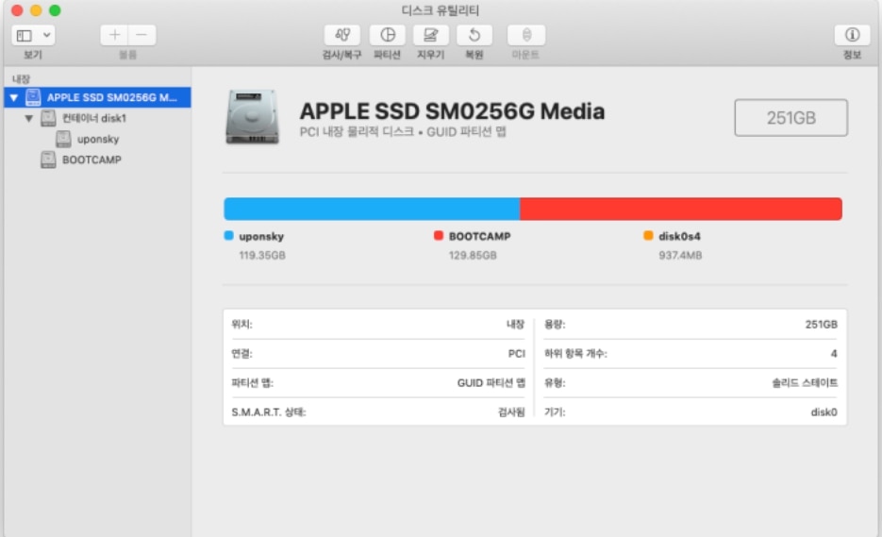Click the BOOTCAMP sidebar volume icon

48,159
